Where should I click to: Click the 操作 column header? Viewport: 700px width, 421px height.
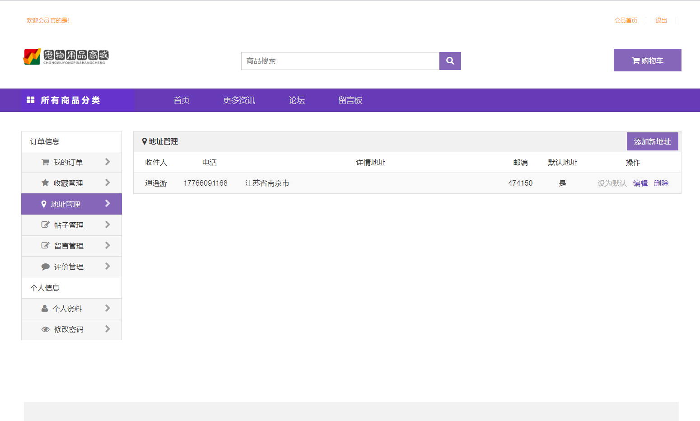pos(633,162)
